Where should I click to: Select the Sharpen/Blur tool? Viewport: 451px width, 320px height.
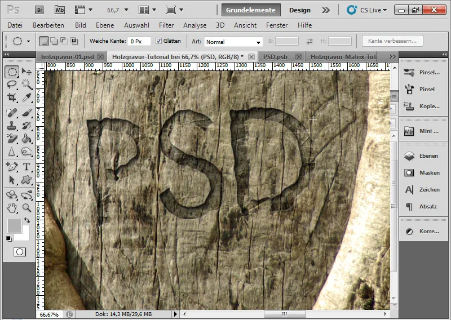point(12,151)
